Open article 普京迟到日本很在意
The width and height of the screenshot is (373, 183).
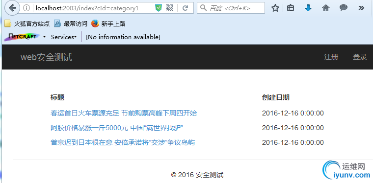[123, 142]
